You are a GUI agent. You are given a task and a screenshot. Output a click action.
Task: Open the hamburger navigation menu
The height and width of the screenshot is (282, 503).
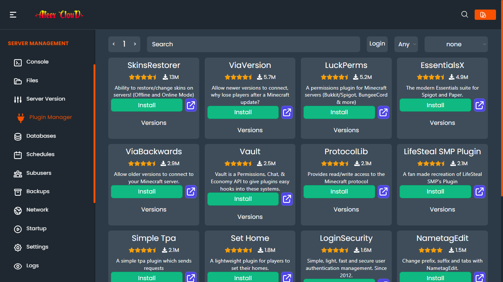(13, 14)
